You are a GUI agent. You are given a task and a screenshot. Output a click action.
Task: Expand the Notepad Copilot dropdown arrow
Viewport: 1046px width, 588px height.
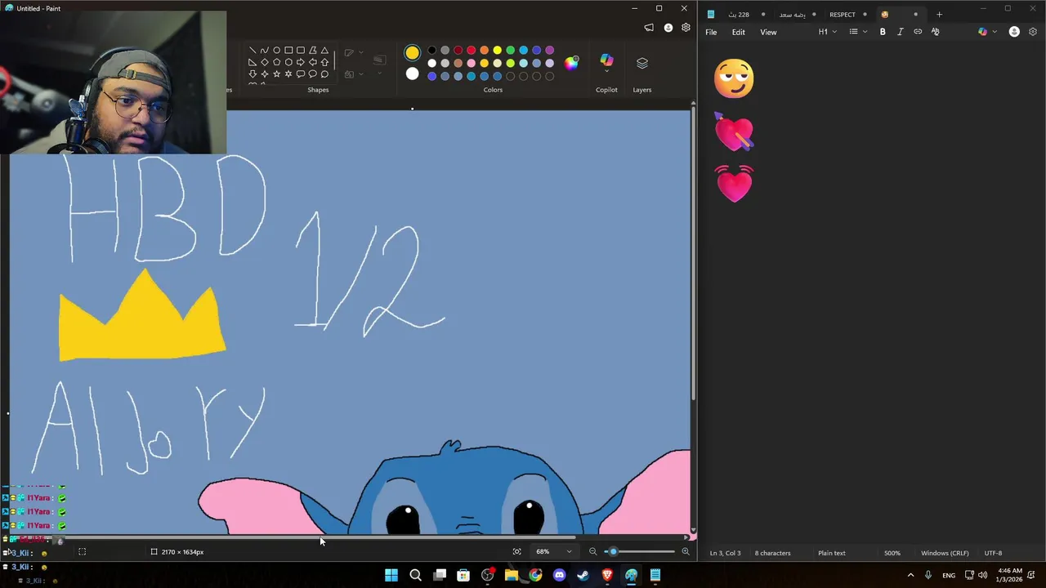coord(995,32)
